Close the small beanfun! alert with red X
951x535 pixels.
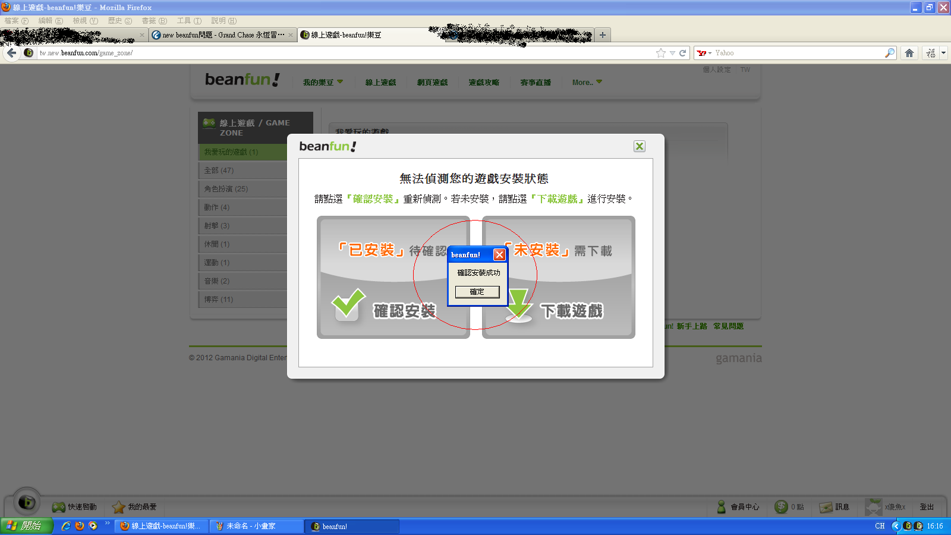click(500, 254)
